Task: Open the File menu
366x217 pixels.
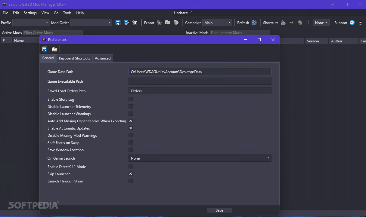Action: coord(5,13)
